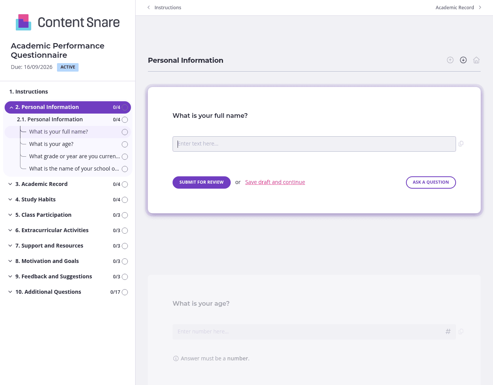Click the home icon beside Personal Information
Screen dimensions: 493x385
click(x=476, y=60)
